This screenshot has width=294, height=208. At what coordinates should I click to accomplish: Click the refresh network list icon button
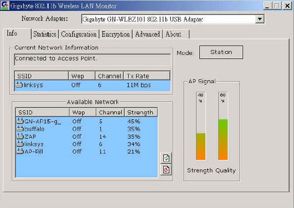[x=166, y=158]
